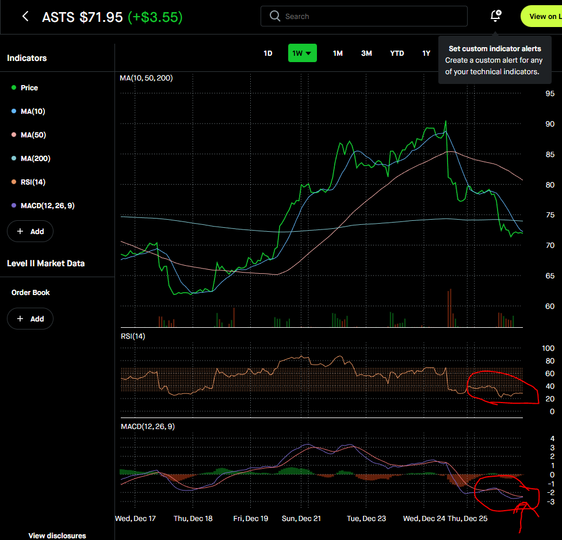Open the View disclosures link
The width and height of the screenshot is (562, 540).
click(x=58, y=535)
